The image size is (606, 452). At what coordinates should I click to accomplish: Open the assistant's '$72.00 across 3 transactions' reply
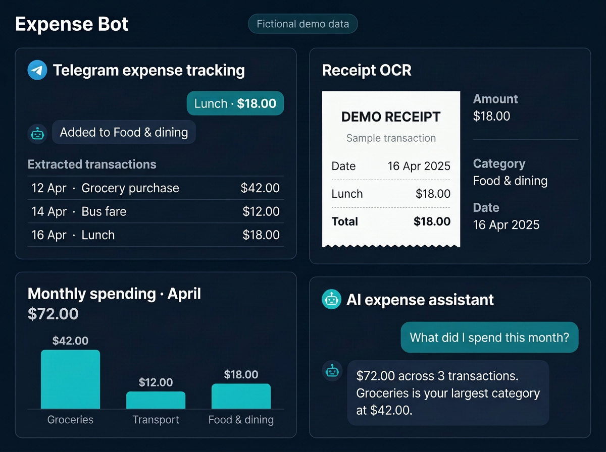[x=448, y=393]
